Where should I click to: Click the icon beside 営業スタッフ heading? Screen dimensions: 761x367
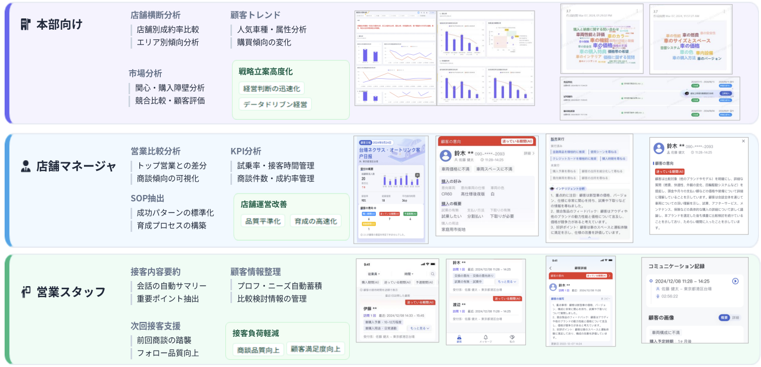pyautogui.click(x=26, y=292)
